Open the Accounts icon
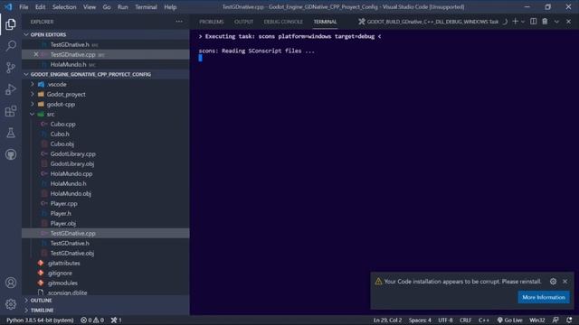579x325 pixels. point(11,283)
